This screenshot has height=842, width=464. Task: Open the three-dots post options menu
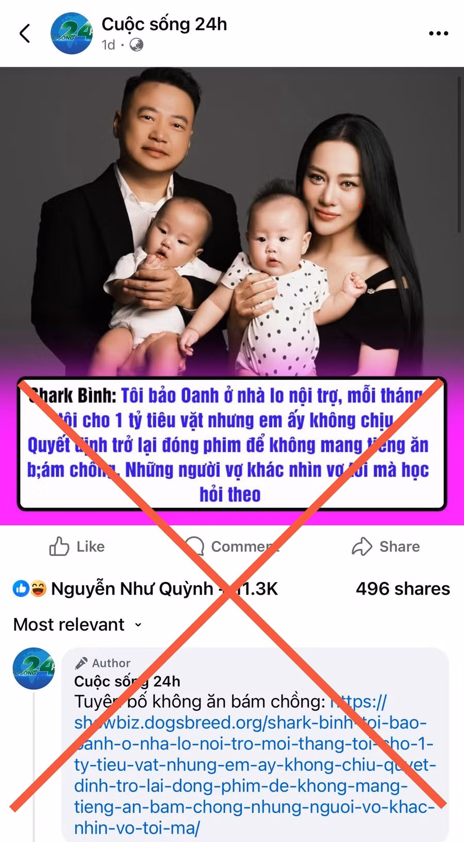(438, 33)
